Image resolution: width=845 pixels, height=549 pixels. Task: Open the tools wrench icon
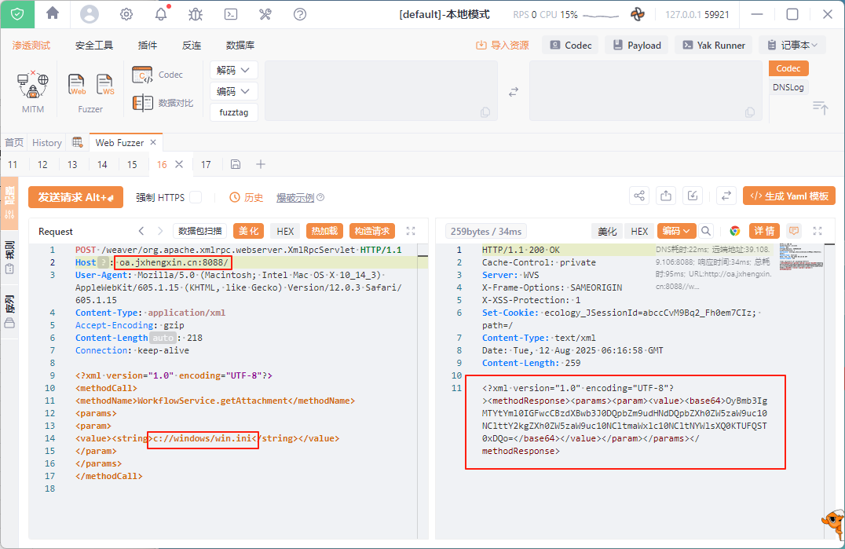coord(265,14)
